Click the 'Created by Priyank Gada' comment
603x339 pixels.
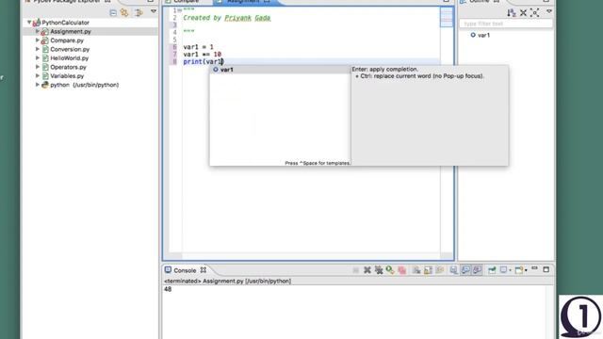(x=227, y=18)
